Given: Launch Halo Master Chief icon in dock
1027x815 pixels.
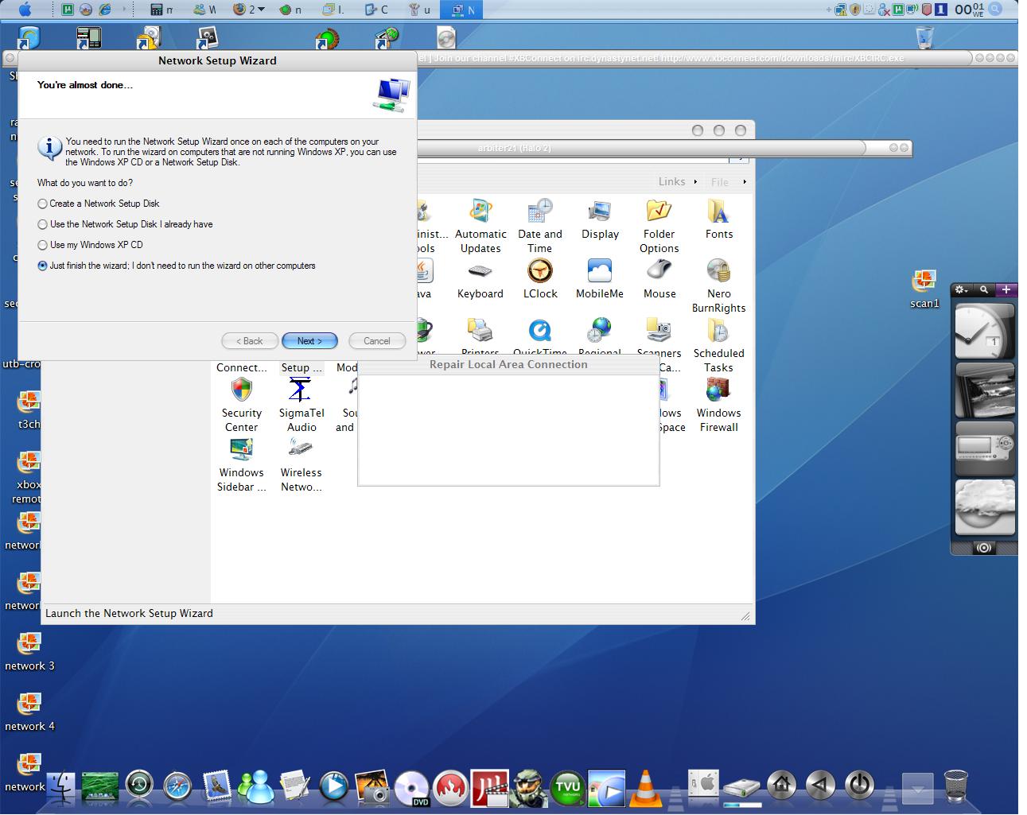Looking at the screenshot, I should pos(528,787).
